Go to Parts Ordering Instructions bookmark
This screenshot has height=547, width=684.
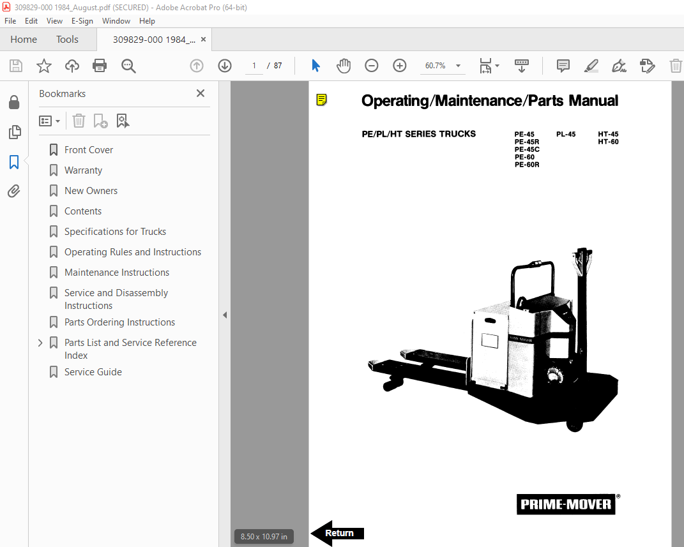pos(119,322)
